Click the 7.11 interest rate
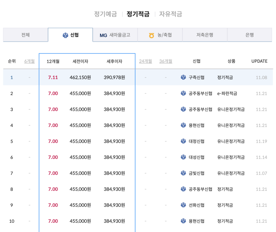This screenshot has height=232, width=276. coord(53,77)
